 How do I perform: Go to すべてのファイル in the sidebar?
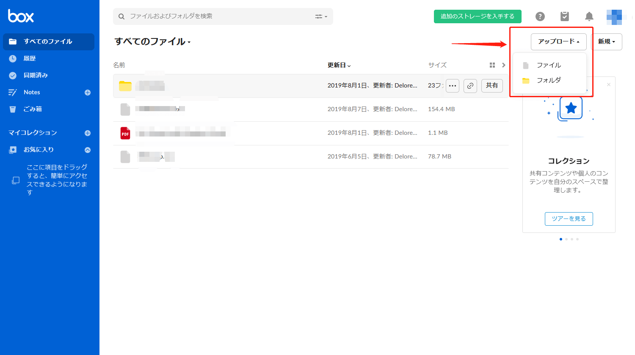(x=49, y=42)
